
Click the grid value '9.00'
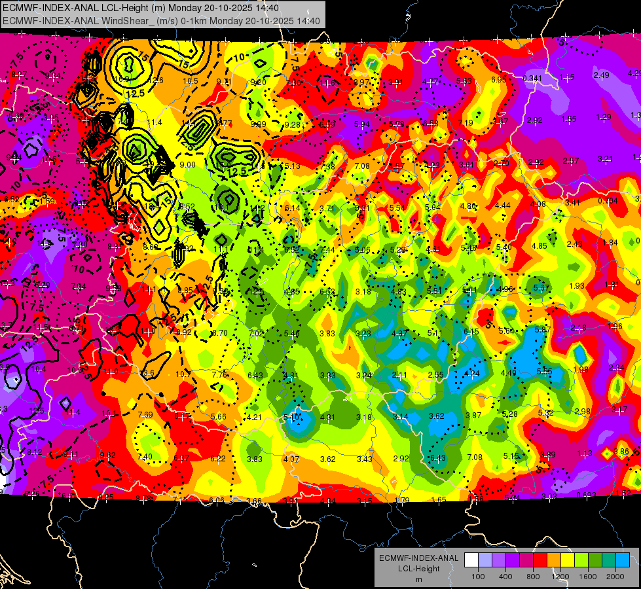click(188, 165)
